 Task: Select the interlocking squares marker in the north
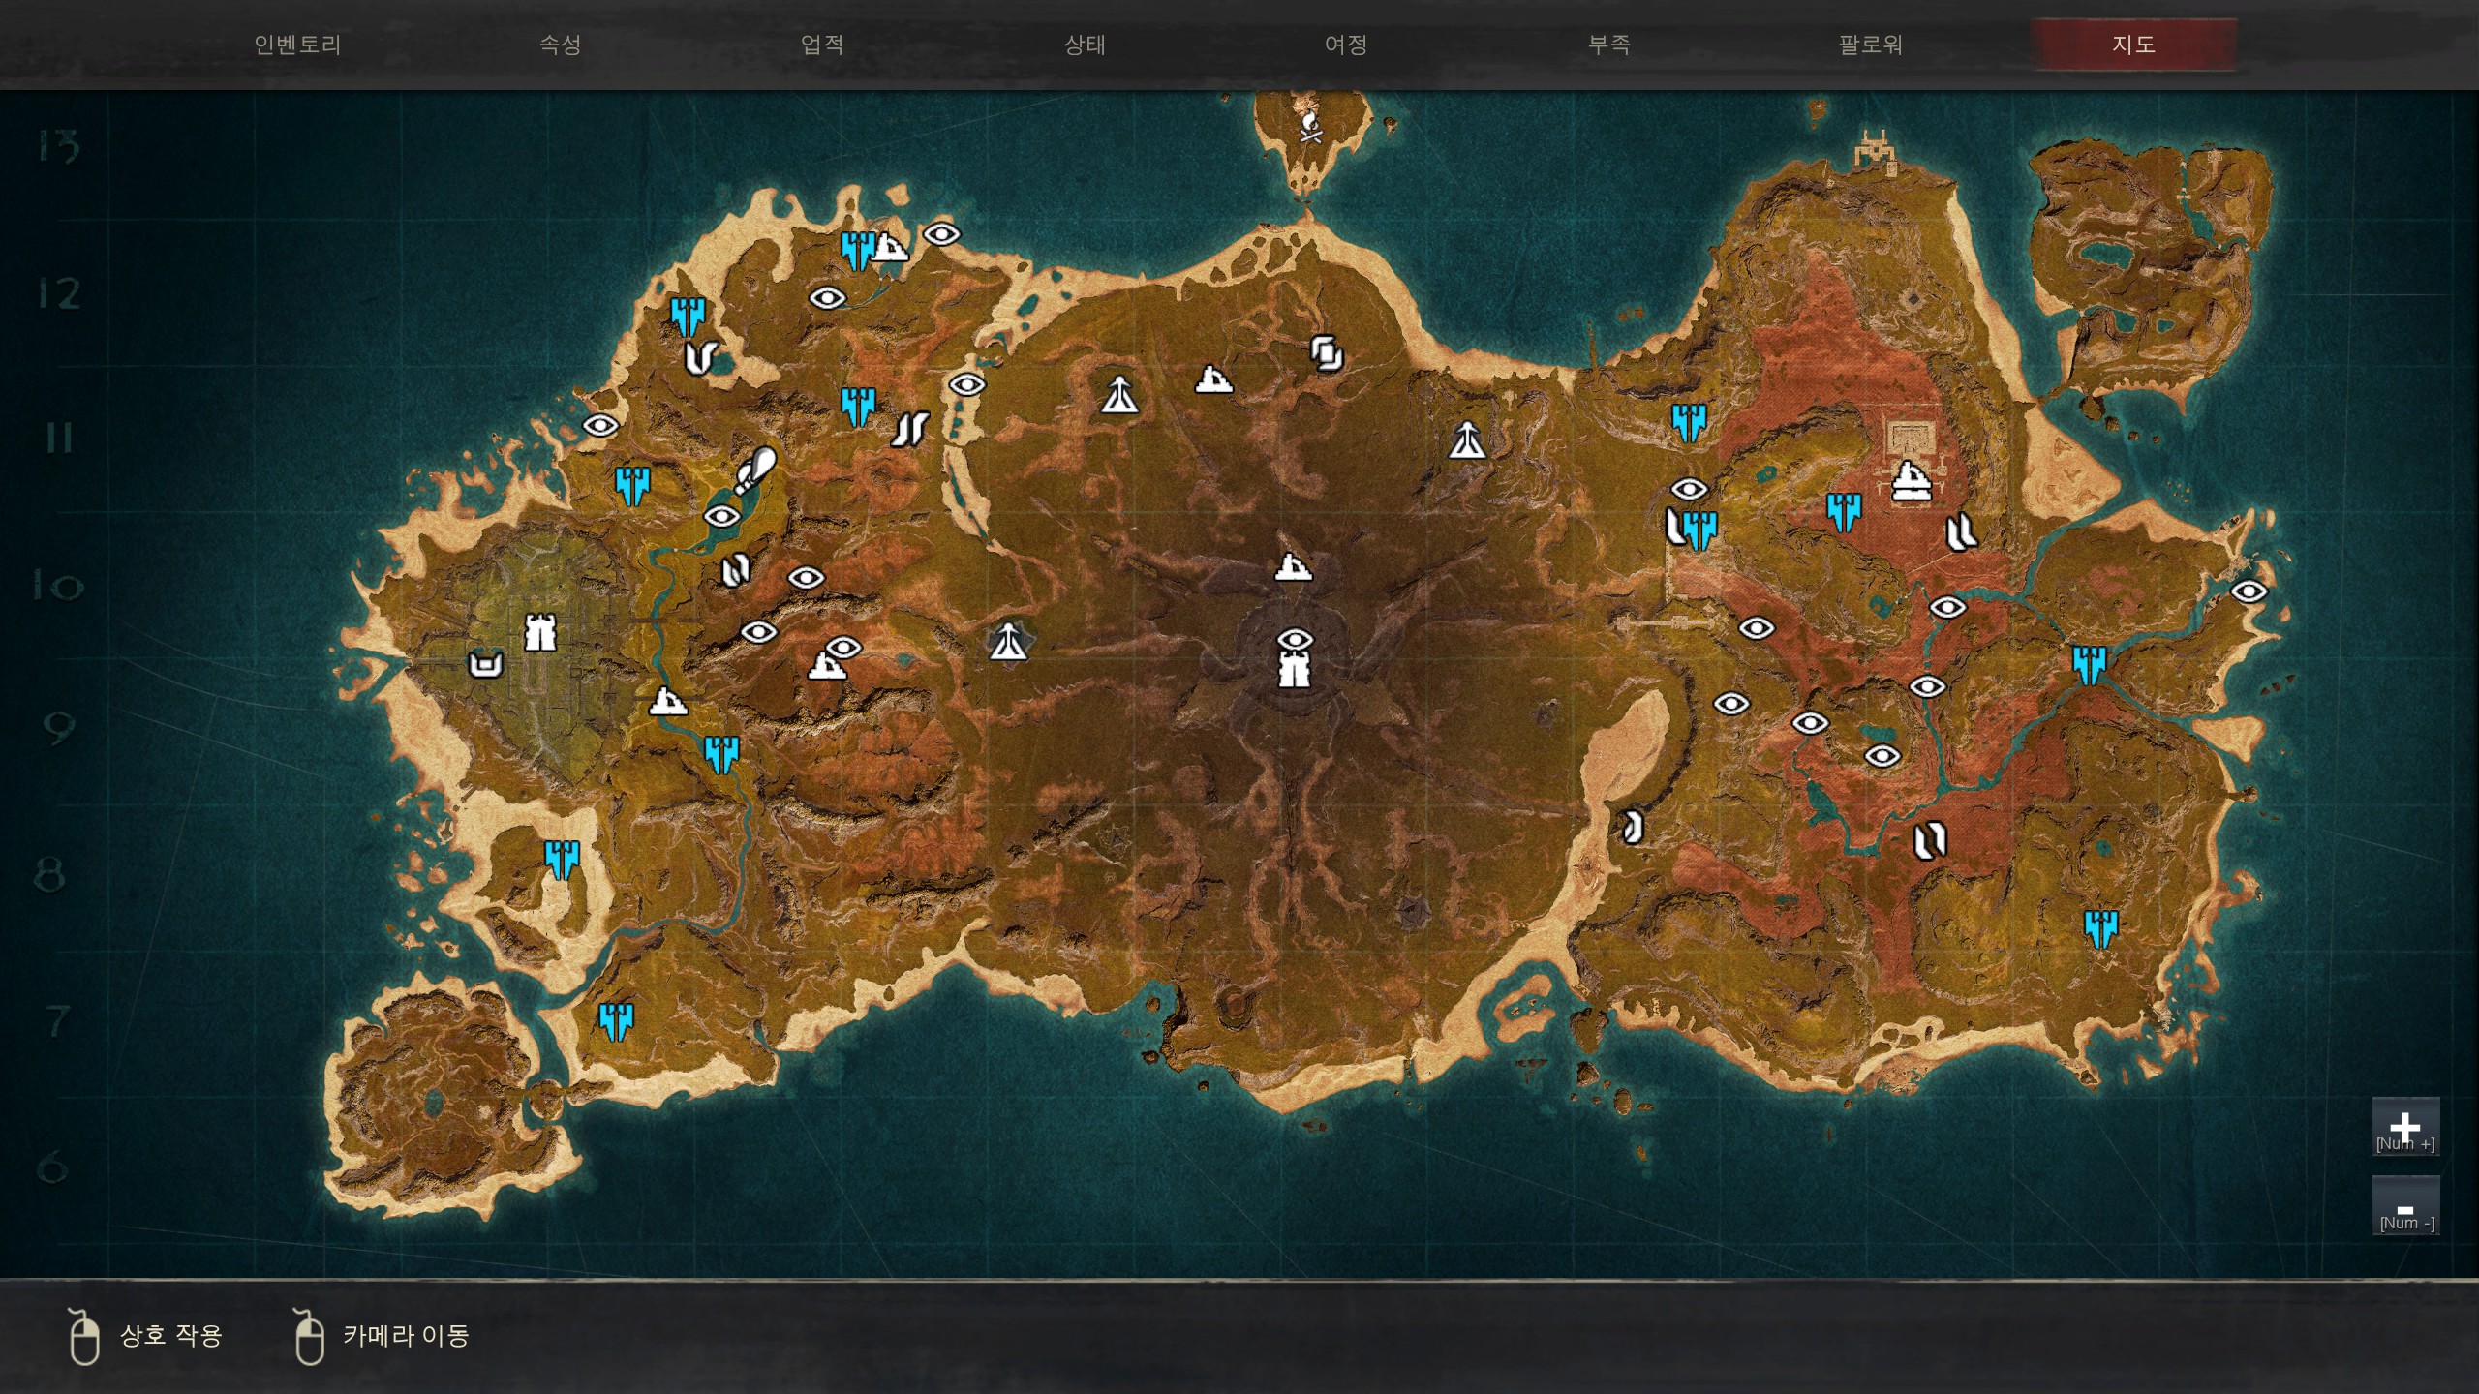tap(1327, 353)
